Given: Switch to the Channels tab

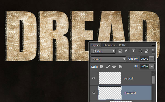Looking at the screenshot, I should tap(109, 45).
